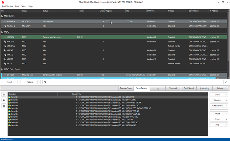The width and height of the screenshot is (230, 141).
Task: Open the Setup menu
Action: coord(24,6)
